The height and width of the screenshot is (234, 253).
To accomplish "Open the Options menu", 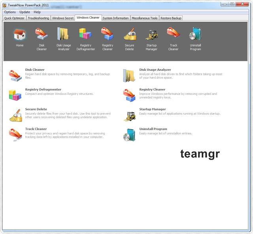I will click(x=10, y=12).
